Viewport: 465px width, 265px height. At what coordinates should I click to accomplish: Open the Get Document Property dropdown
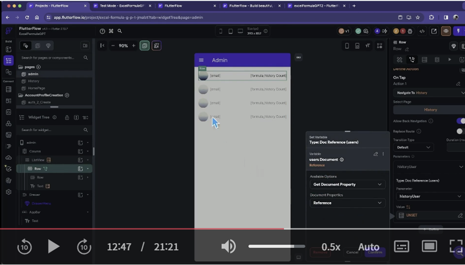347,184
